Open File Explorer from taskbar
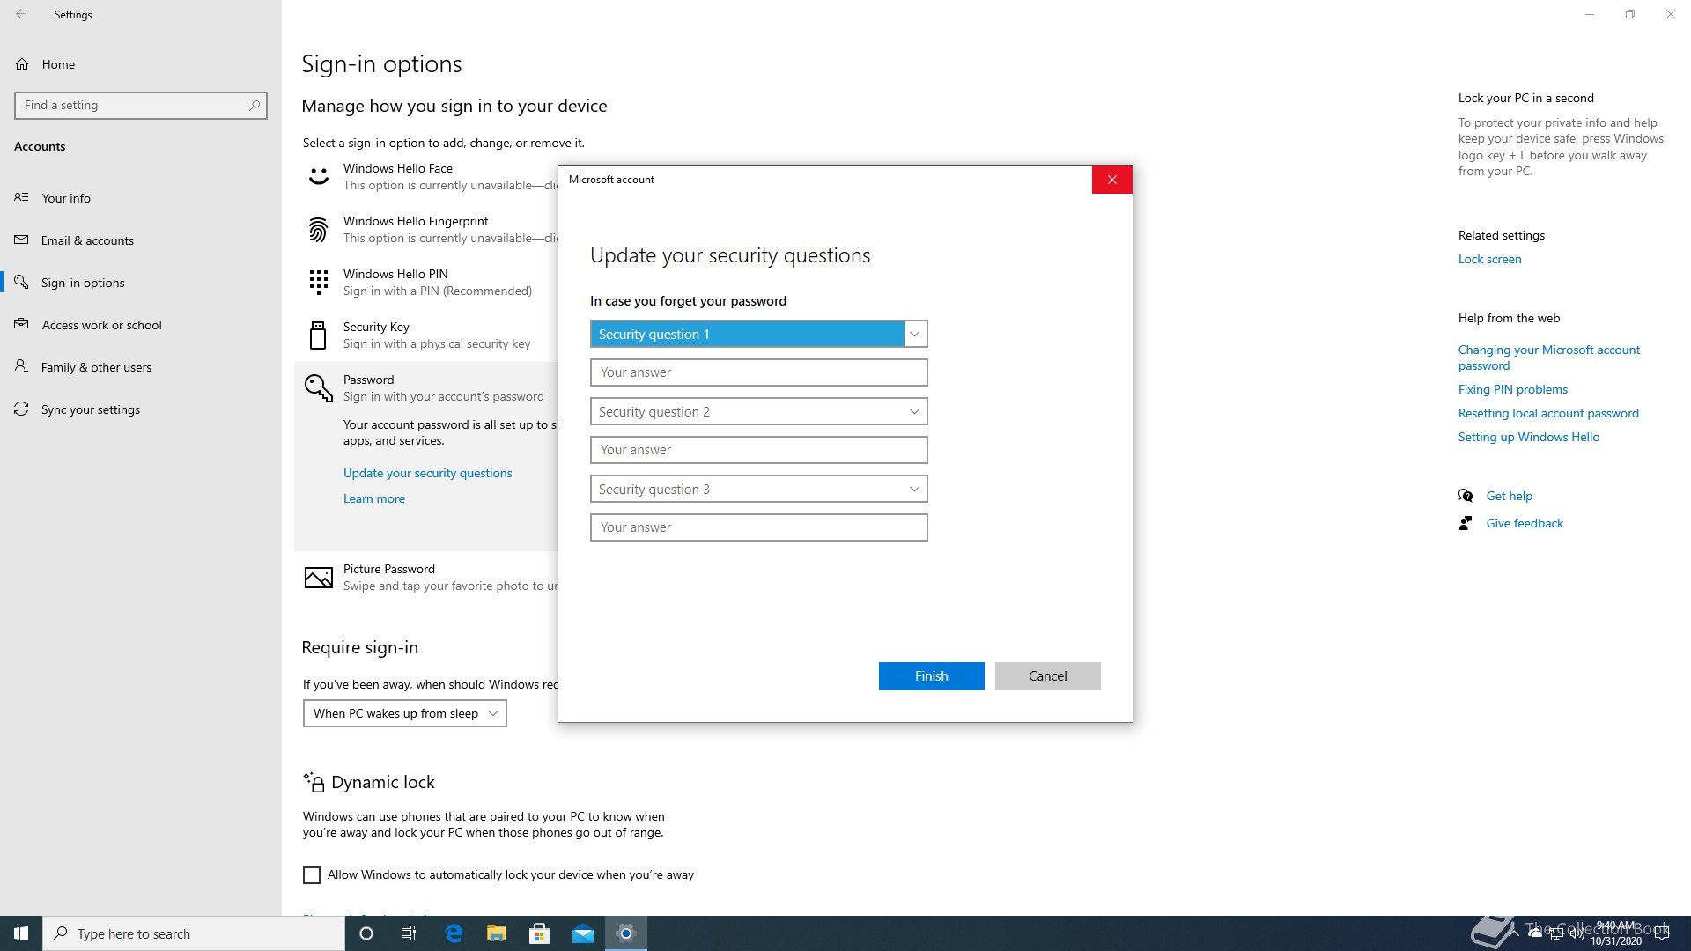 pyautogui.click(x=497, y=933)
